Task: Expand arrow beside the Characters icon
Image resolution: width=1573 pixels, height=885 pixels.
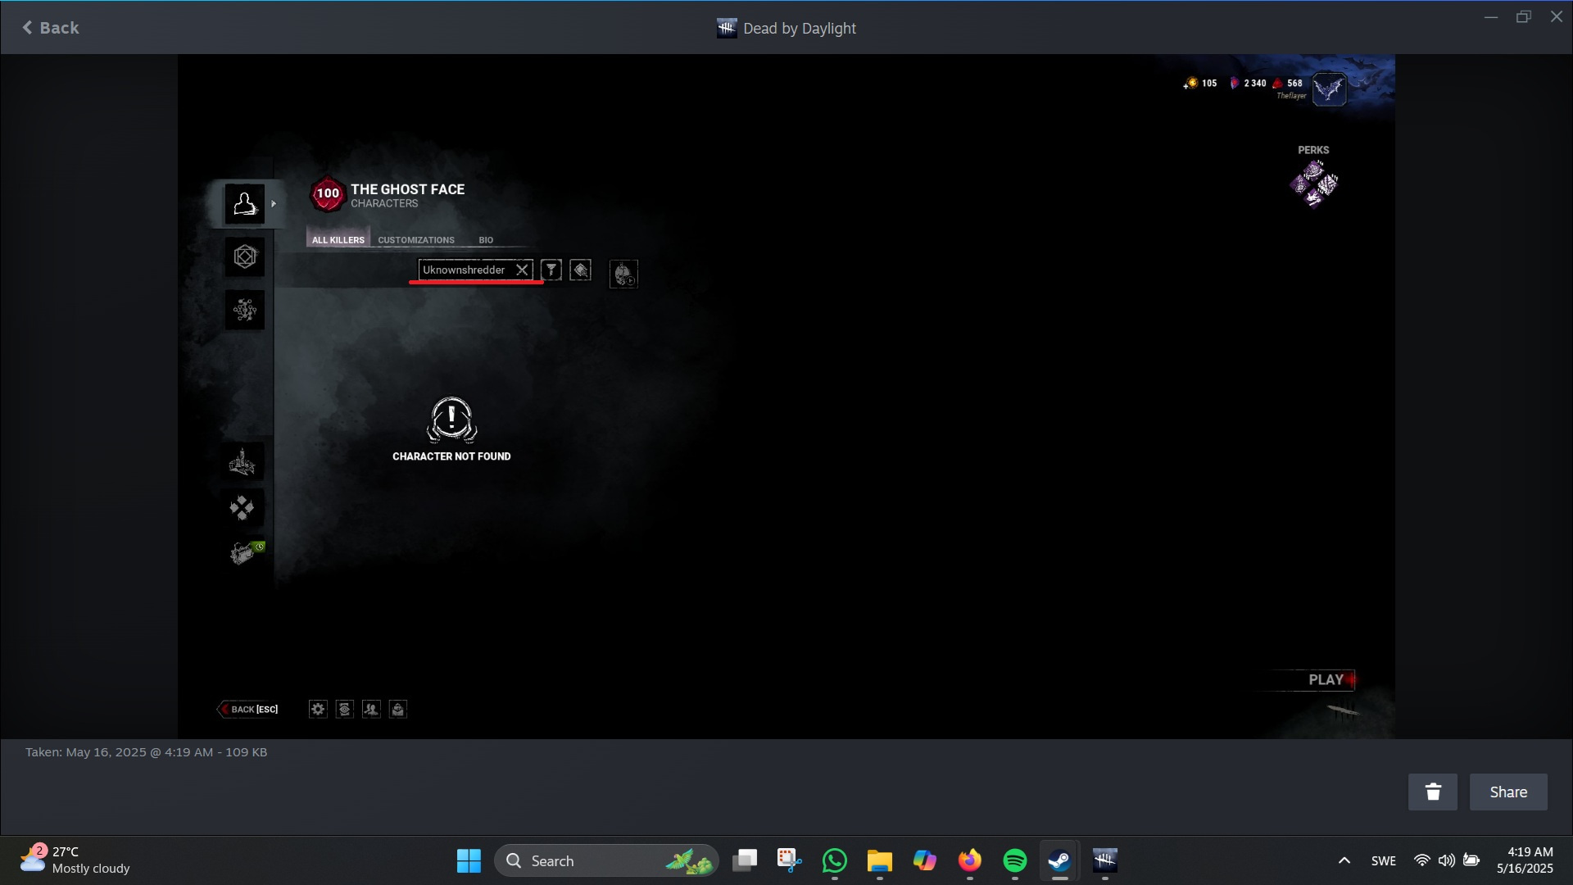Action: coord(274,203)
